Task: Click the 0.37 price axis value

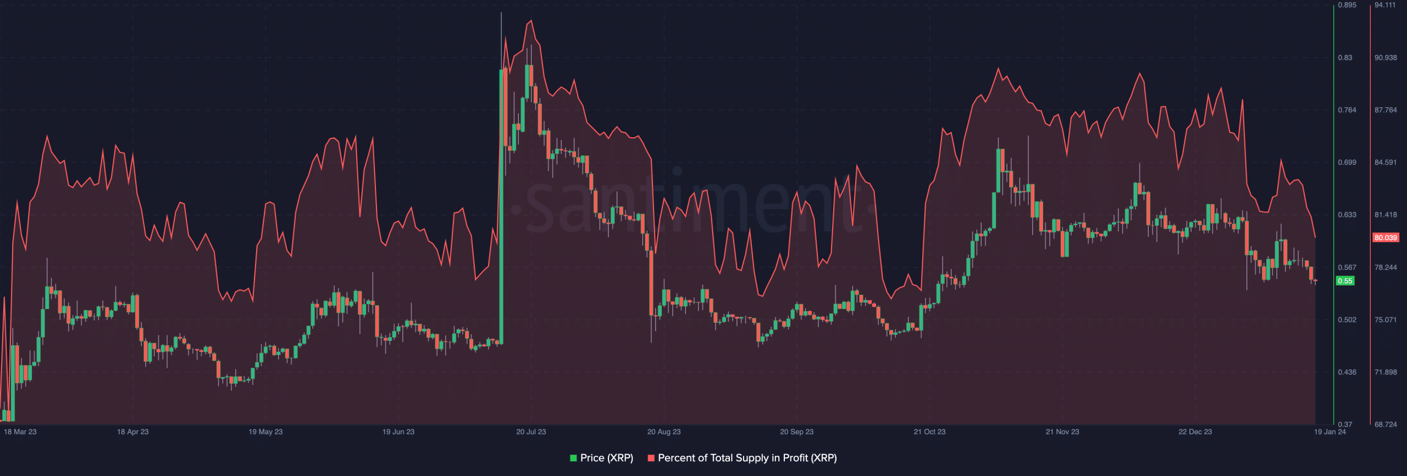Action: [x=1345, y=424]
